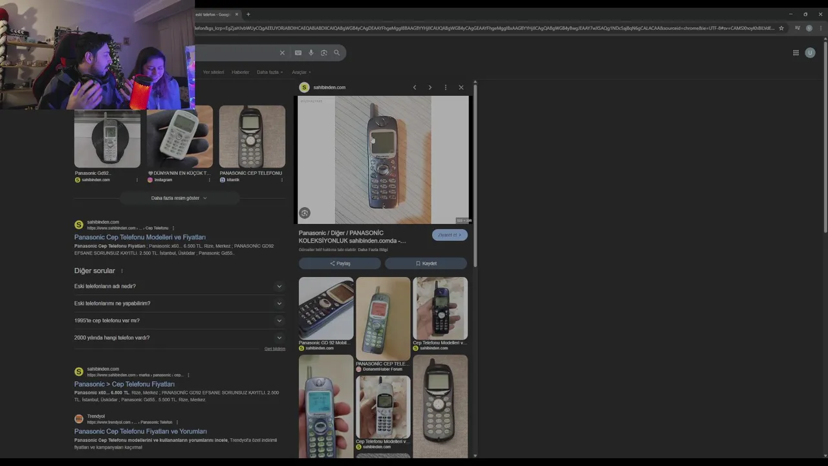Select the 'Haberler' search tab
This screenshot has width=828, height=466.
(x=240, y=72)
